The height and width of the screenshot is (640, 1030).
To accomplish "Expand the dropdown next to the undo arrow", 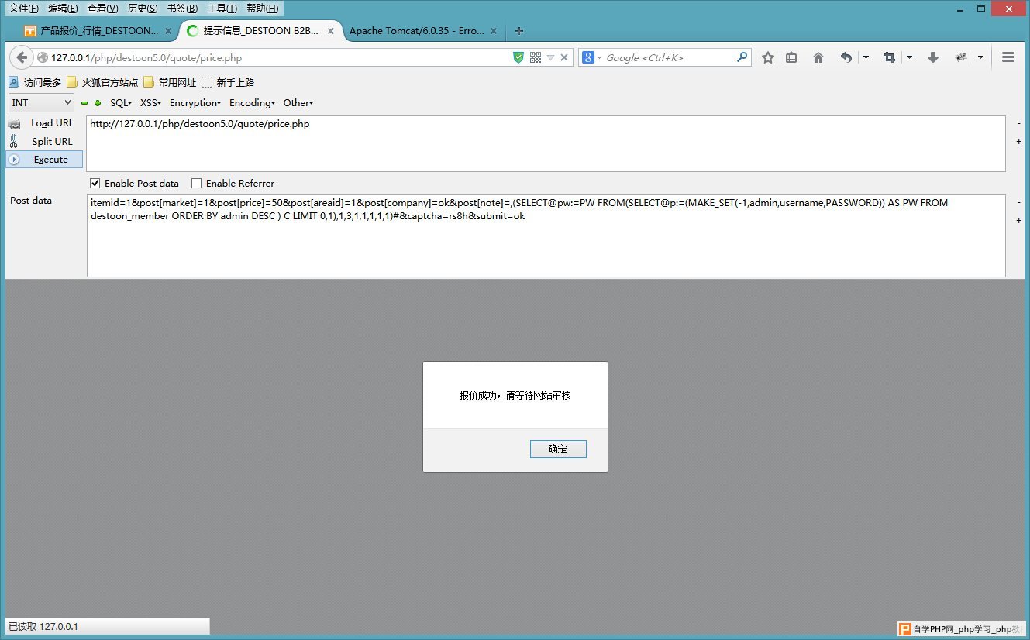I will click(866, 57).
